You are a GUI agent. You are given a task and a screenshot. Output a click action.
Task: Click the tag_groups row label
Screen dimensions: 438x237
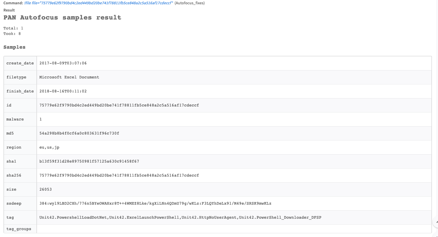click(19, 229)
